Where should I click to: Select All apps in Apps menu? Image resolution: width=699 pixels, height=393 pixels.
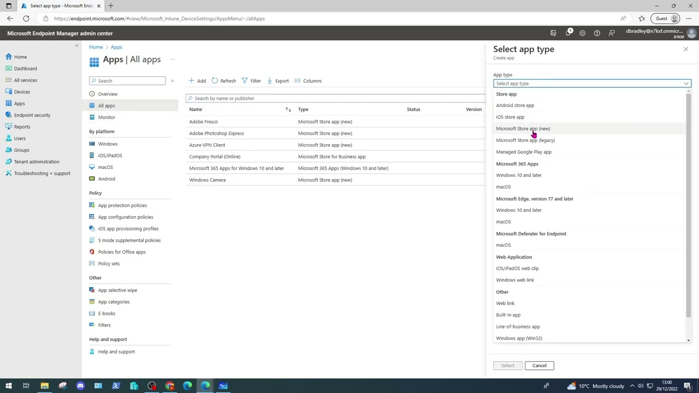pos(106,105)
